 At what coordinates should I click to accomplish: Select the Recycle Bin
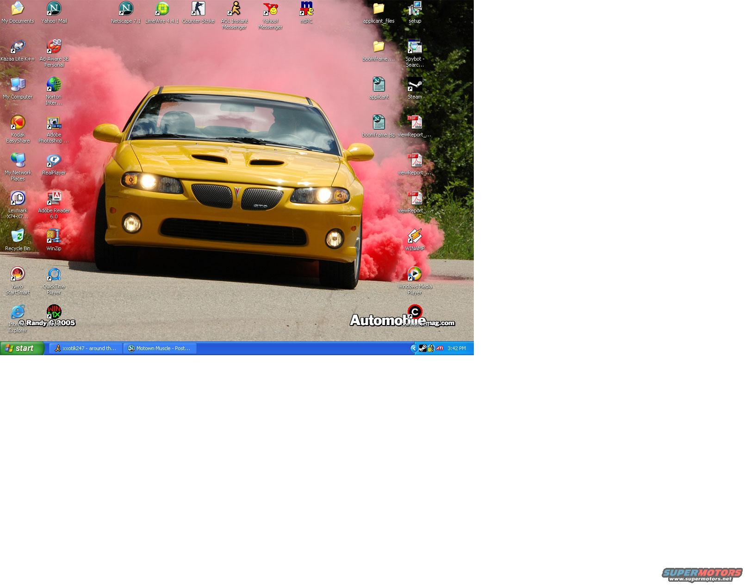18,240
